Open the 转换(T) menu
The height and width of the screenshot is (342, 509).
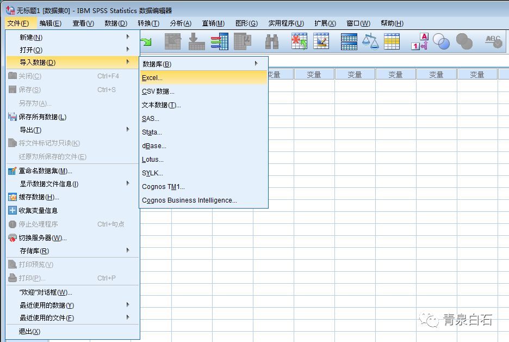click(x=148, y=23)
